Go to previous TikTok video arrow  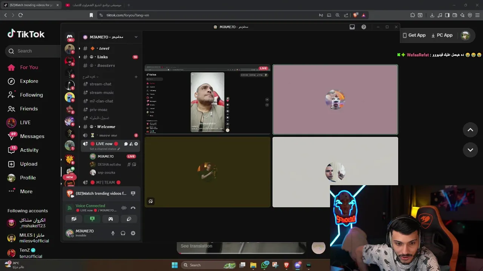coord(470,130)
